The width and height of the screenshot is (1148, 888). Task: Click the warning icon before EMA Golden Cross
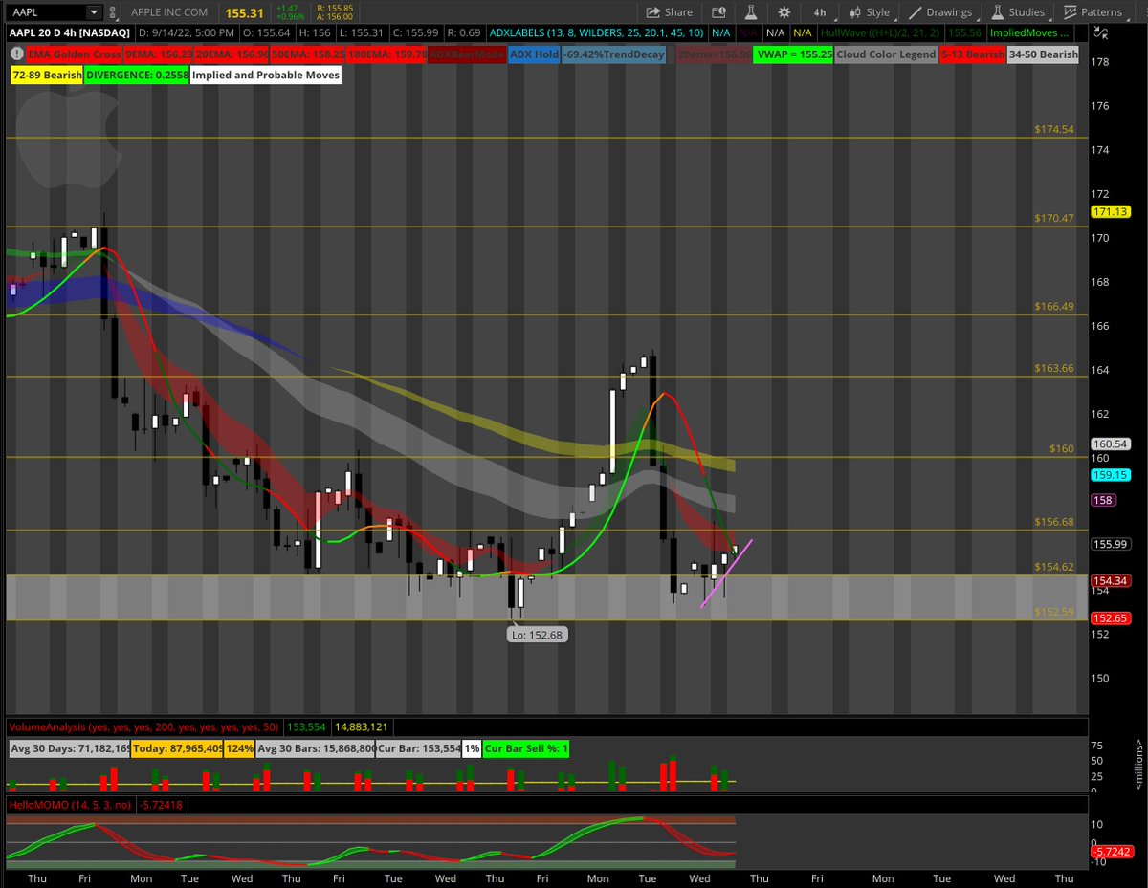[15, 54]
